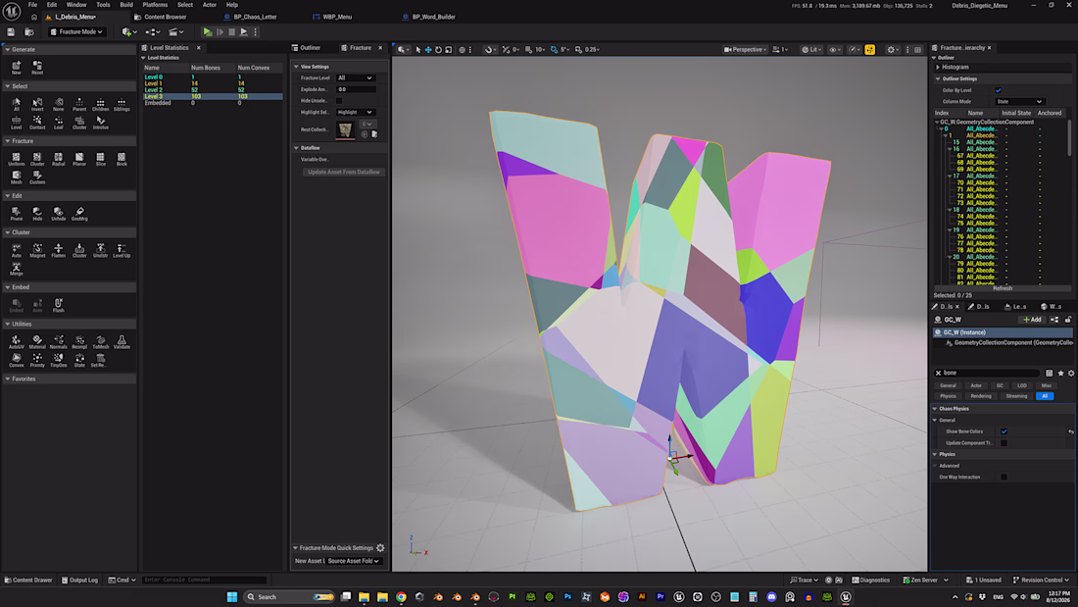Click the Add component button
This screenshot has height=607, width=1078.
tap(1032, 320)
